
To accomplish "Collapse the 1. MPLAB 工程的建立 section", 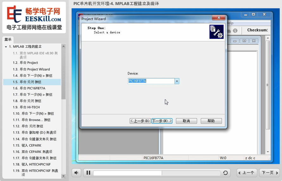I will [6, 47].
